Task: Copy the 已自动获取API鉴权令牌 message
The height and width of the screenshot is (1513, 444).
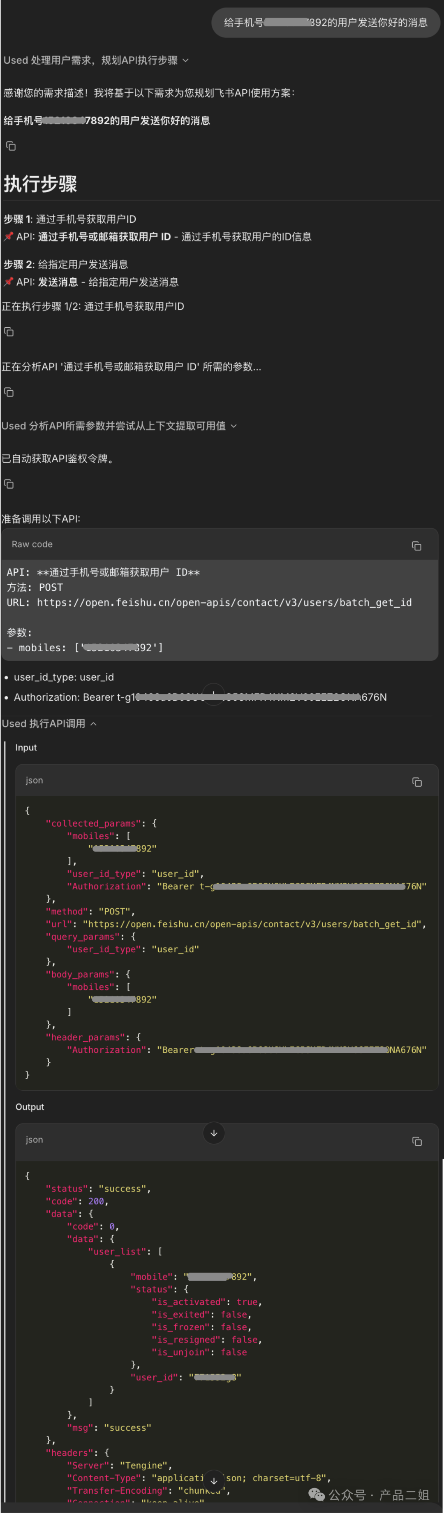Action: [x=9, y=484]
